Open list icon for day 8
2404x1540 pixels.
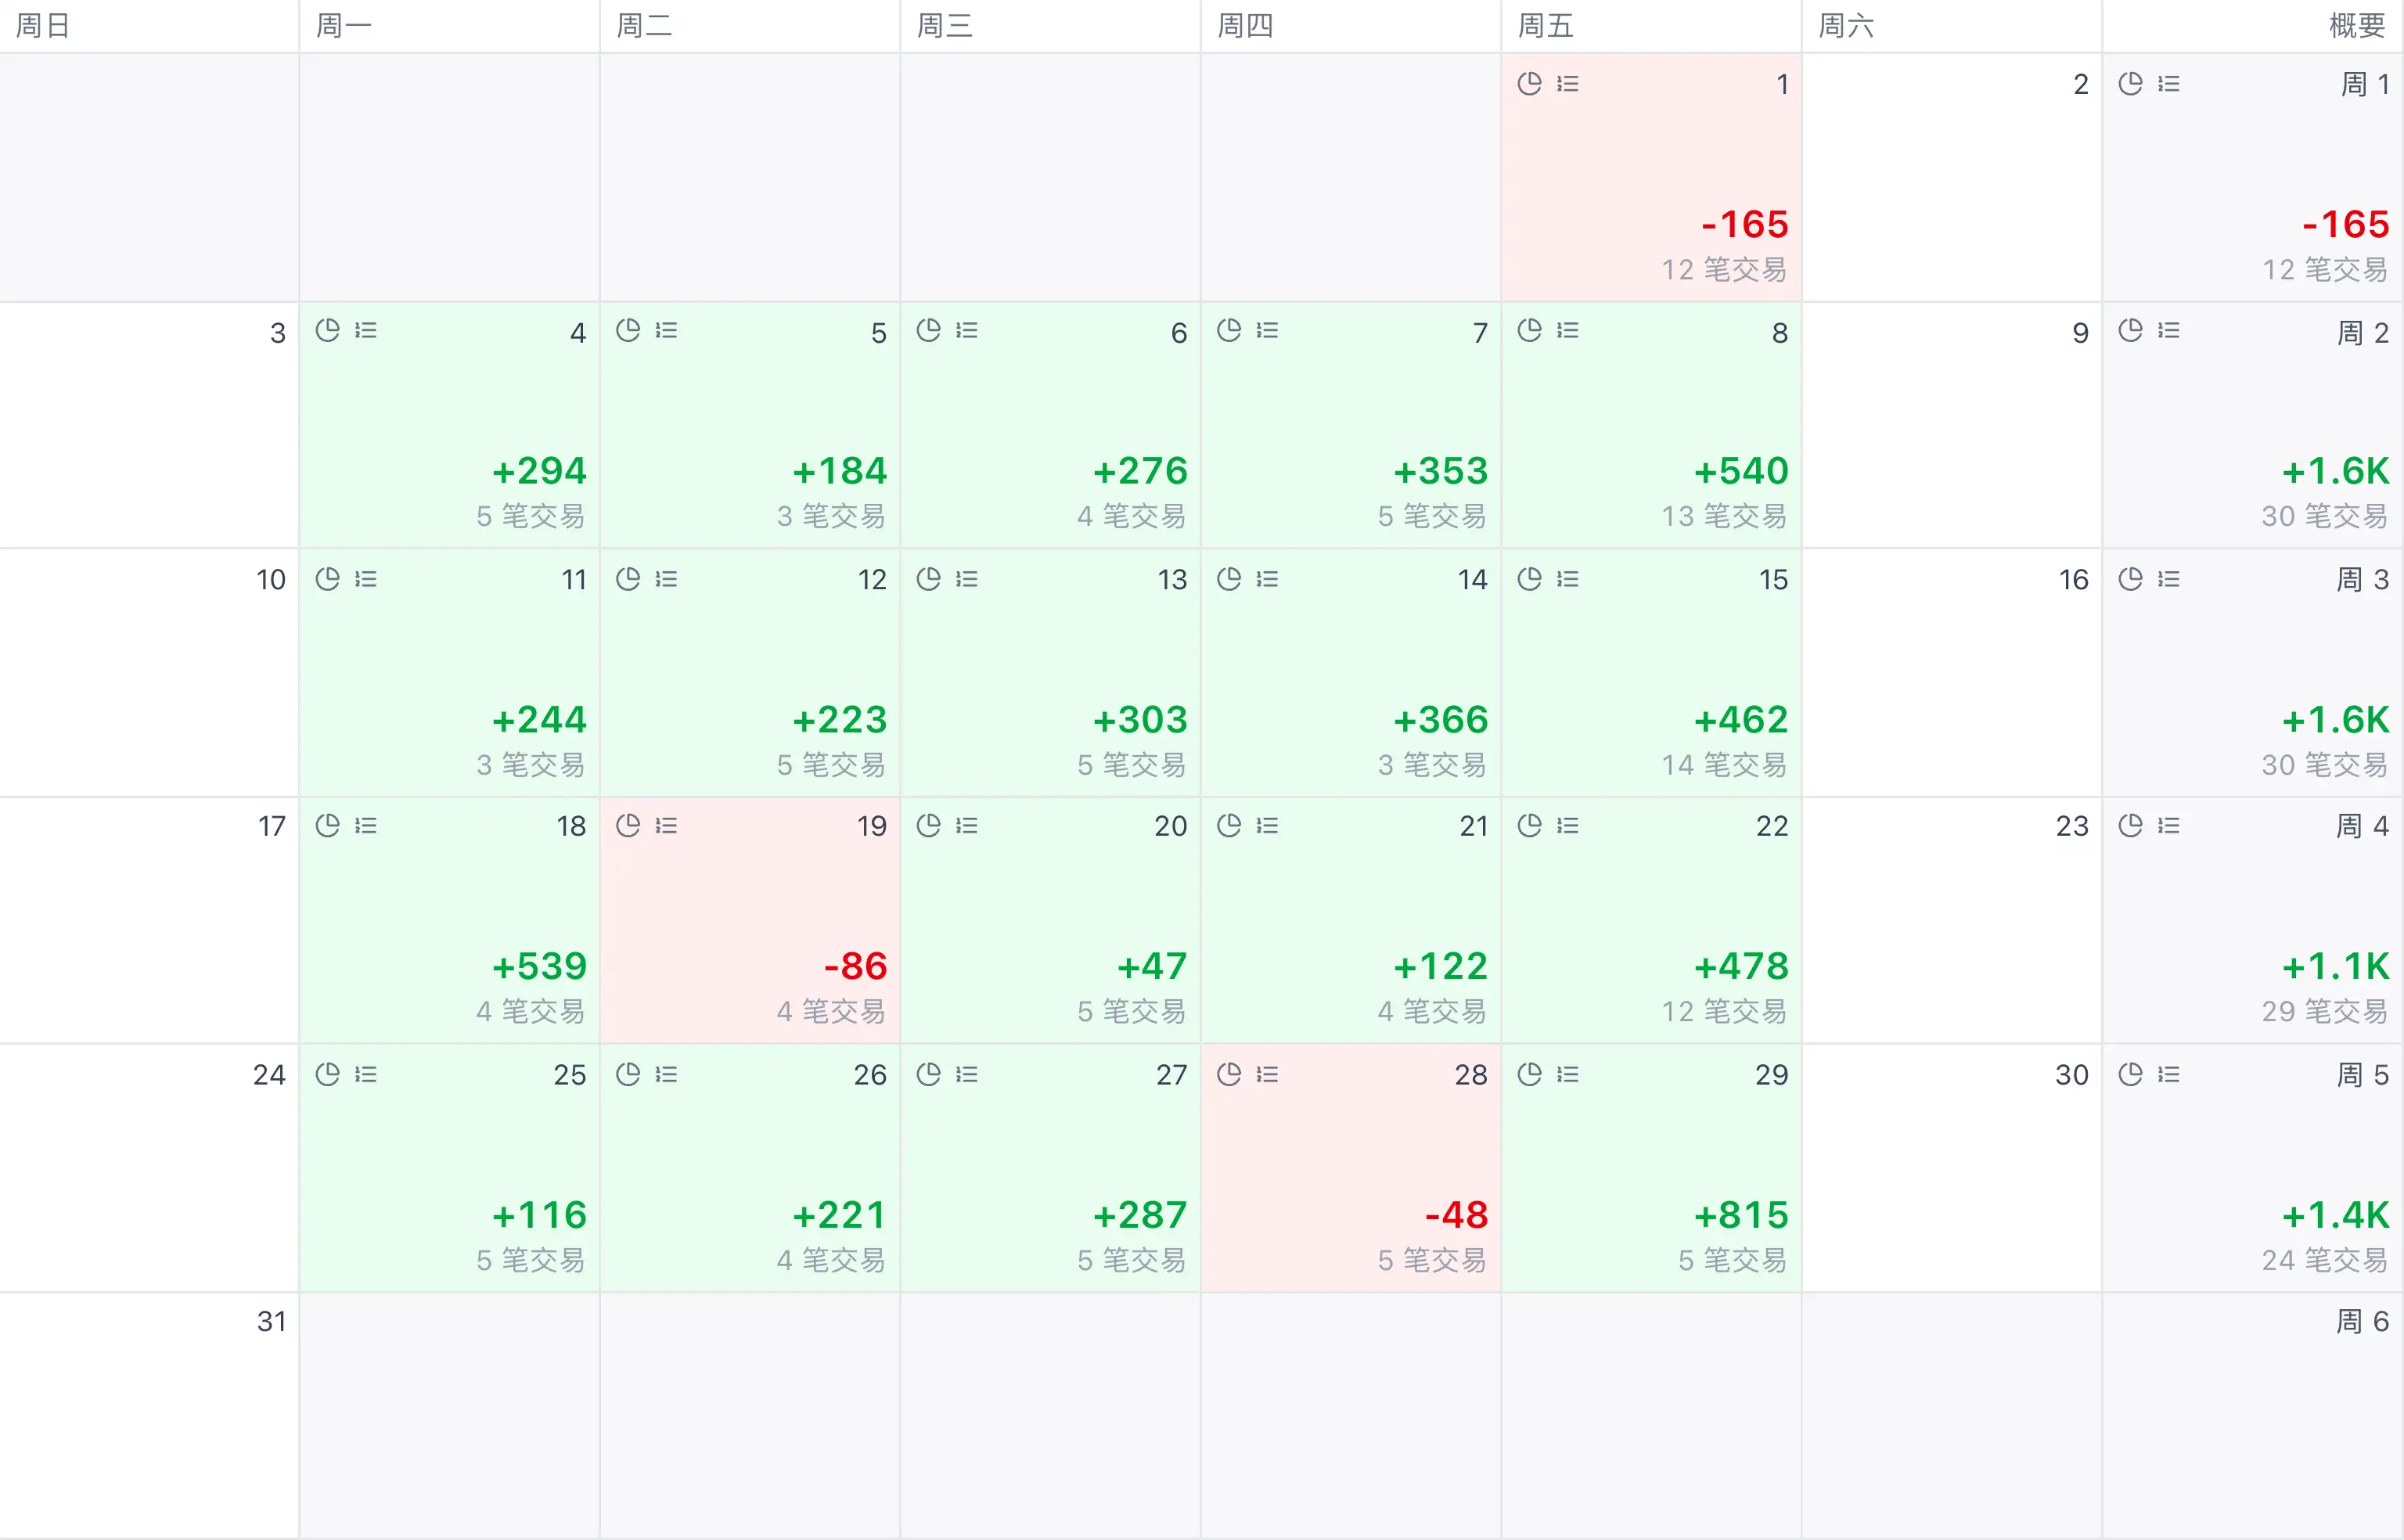(1567, 330)
